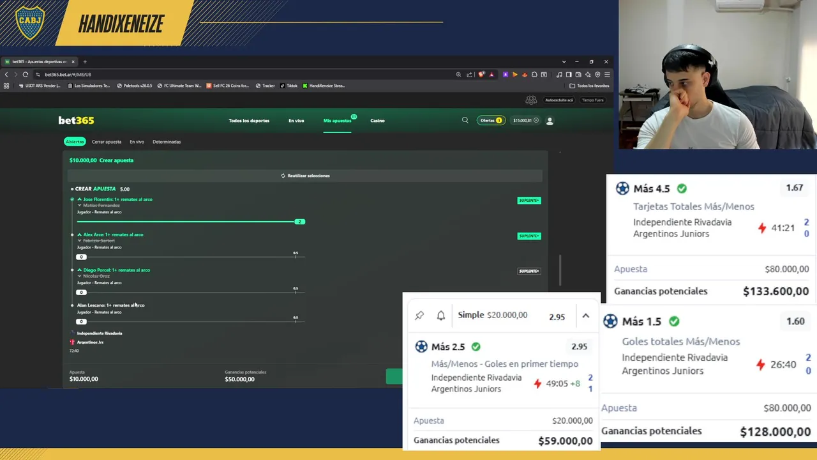The image size is (817, 460).
Task: Open the browser extensions puzzle icon
Action: point(534,75)
